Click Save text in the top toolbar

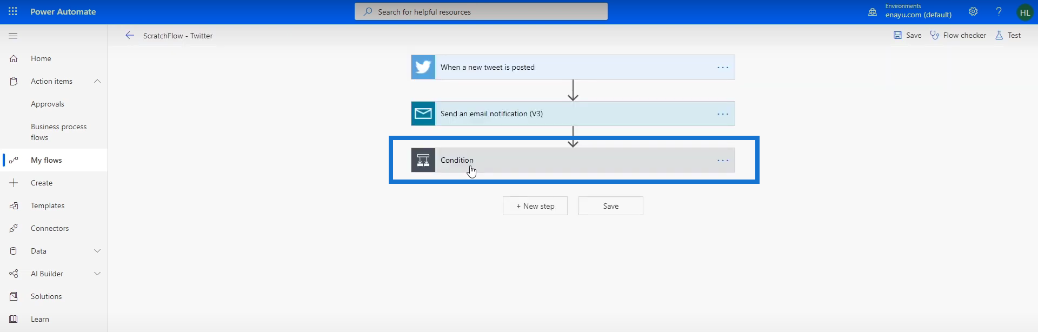pos(914,35)
